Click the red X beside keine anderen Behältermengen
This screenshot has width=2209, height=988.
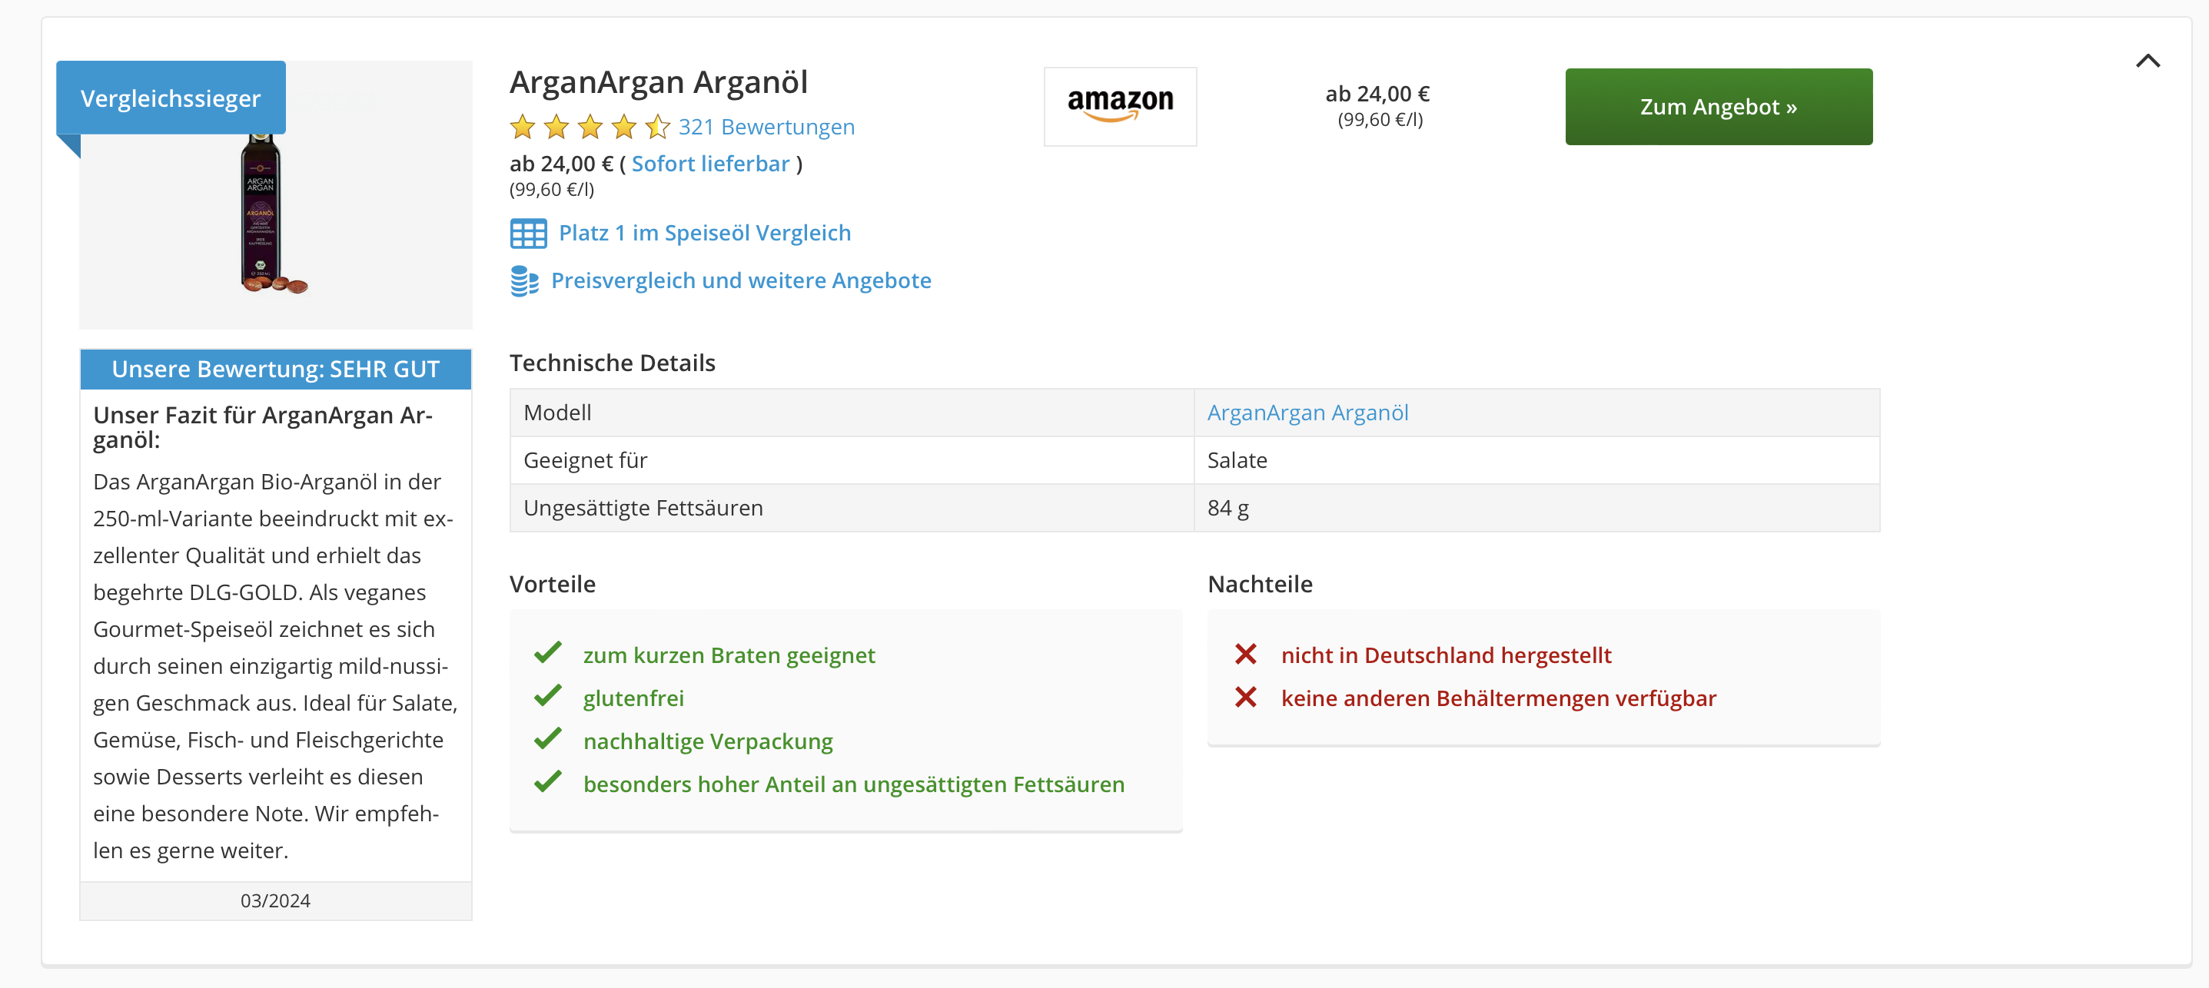[1246, 698]
